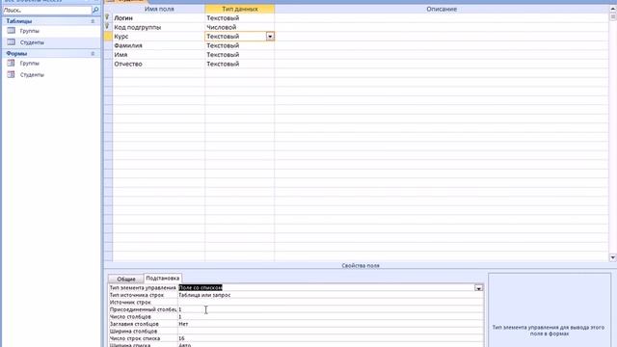Open the Группы table icon under Таблицы
This screenshot has height=347, width=617.
click(11, 31)
